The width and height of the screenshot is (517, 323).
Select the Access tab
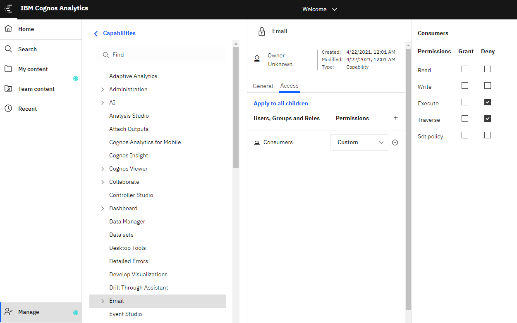(289, 85)
